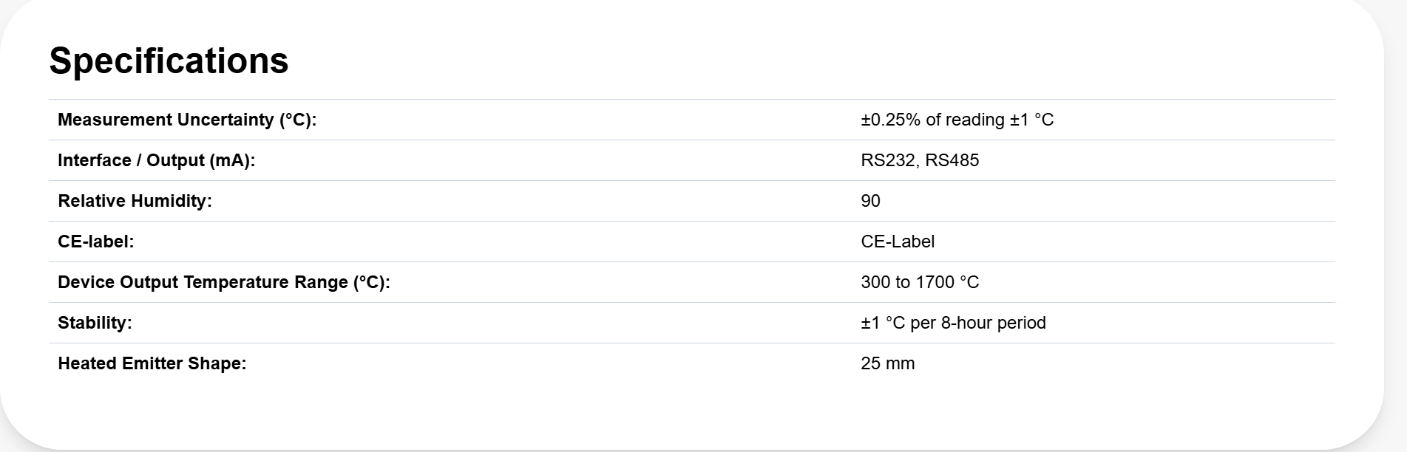Click the 1700 °C upper temperature bound
Image resolution: width=1407 pixels, height=452 pixels.
(947, 282)
